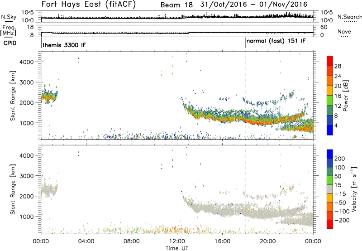
Task: Click the 'Power [dB]' color bar label
Action: click(346, 96)
